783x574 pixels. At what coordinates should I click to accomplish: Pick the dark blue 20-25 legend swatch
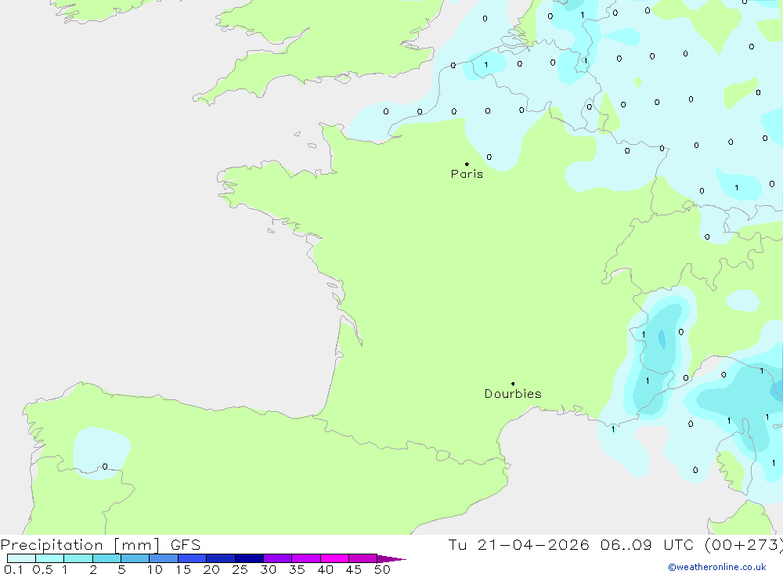(220, 558)
